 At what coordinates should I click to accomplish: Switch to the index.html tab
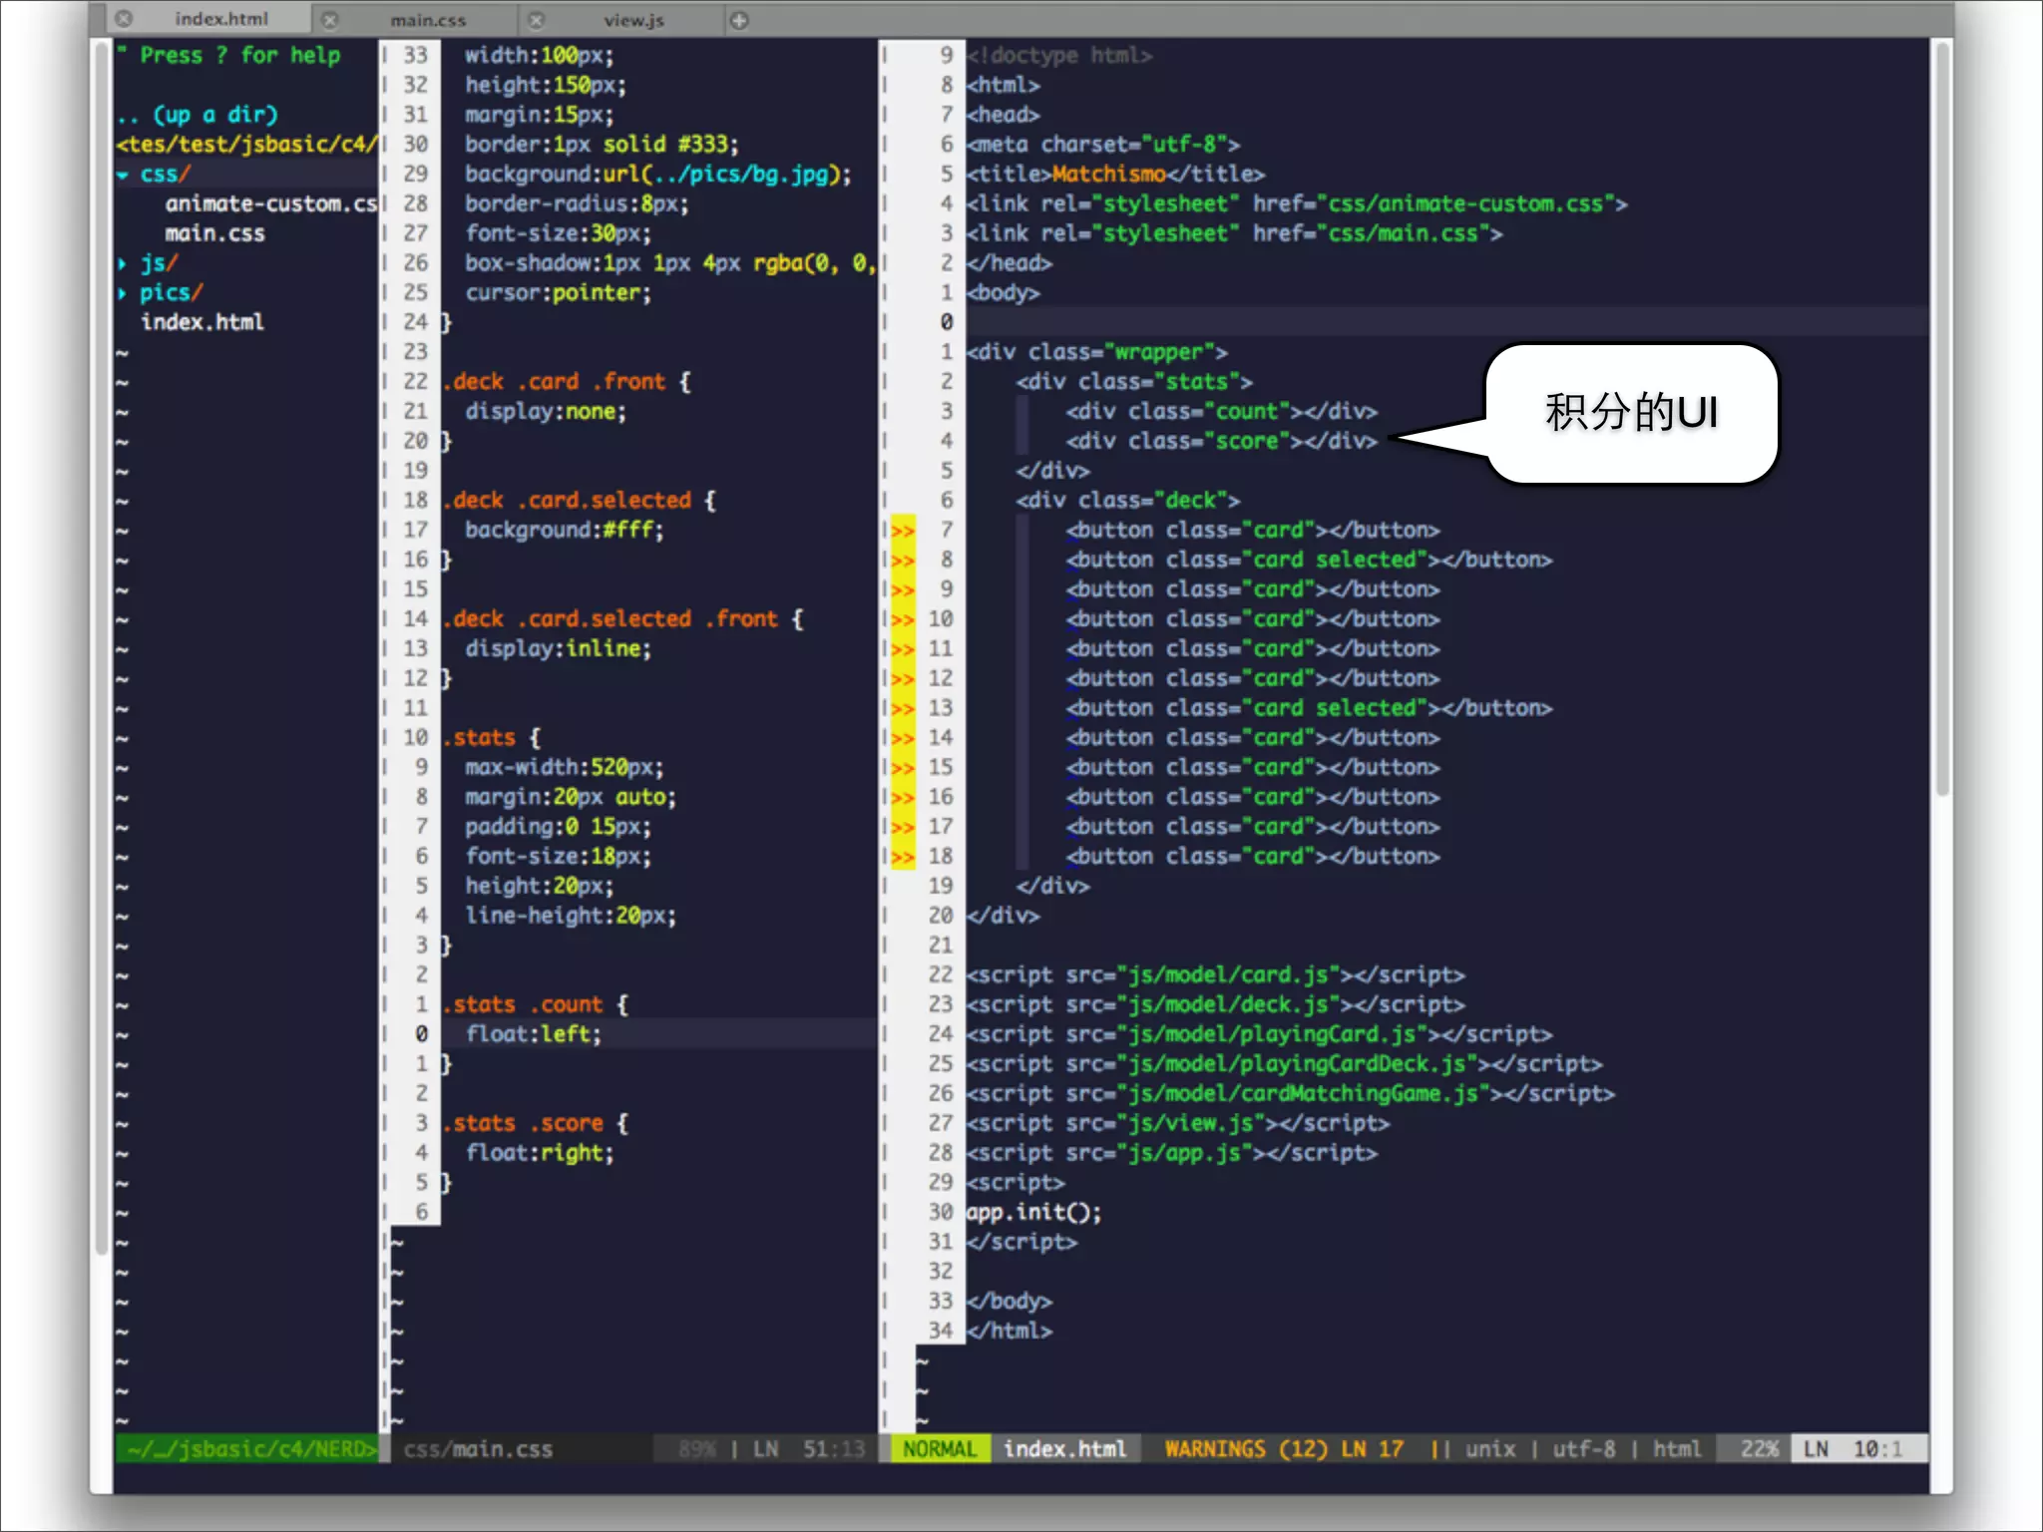tap(220, 19)
